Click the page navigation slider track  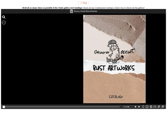62,107
